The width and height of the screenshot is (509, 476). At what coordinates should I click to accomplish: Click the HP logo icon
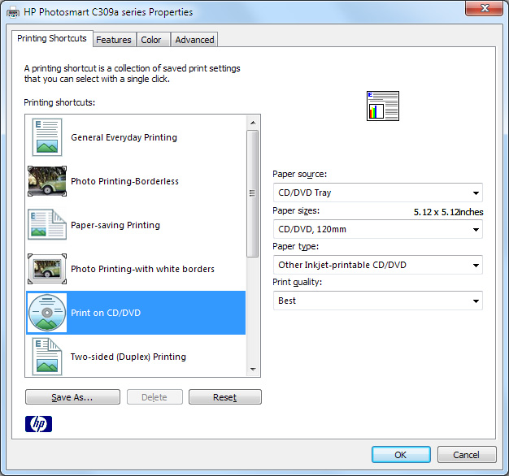[x=38, y=423]
